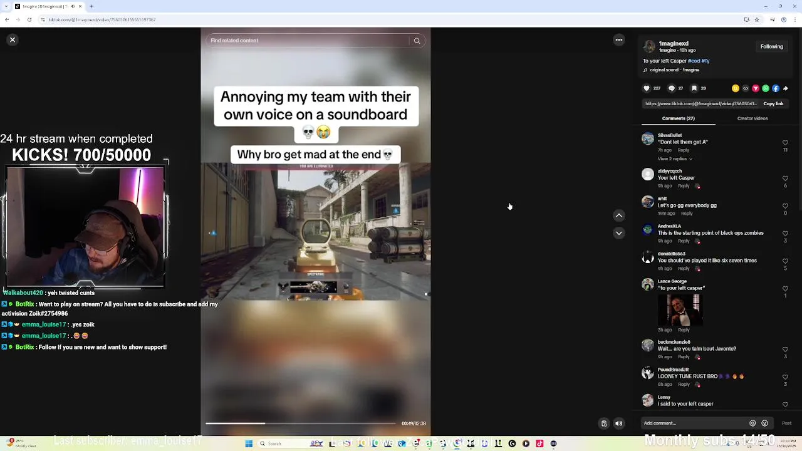Click the red send-to-friends icon

[756, 88]
